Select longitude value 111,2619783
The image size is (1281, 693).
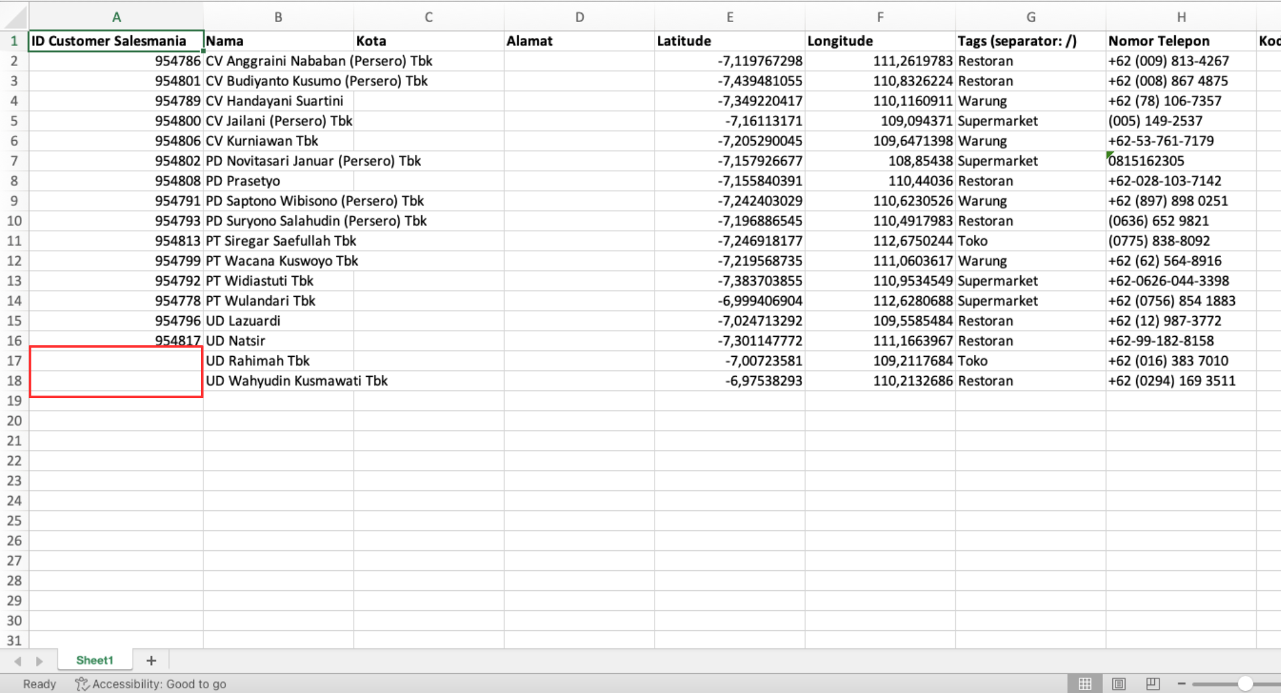pos(880,61)
